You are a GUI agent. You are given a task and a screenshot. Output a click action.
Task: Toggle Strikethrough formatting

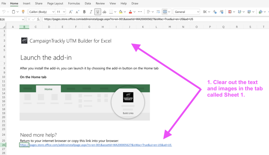click(x=104, y=12)
